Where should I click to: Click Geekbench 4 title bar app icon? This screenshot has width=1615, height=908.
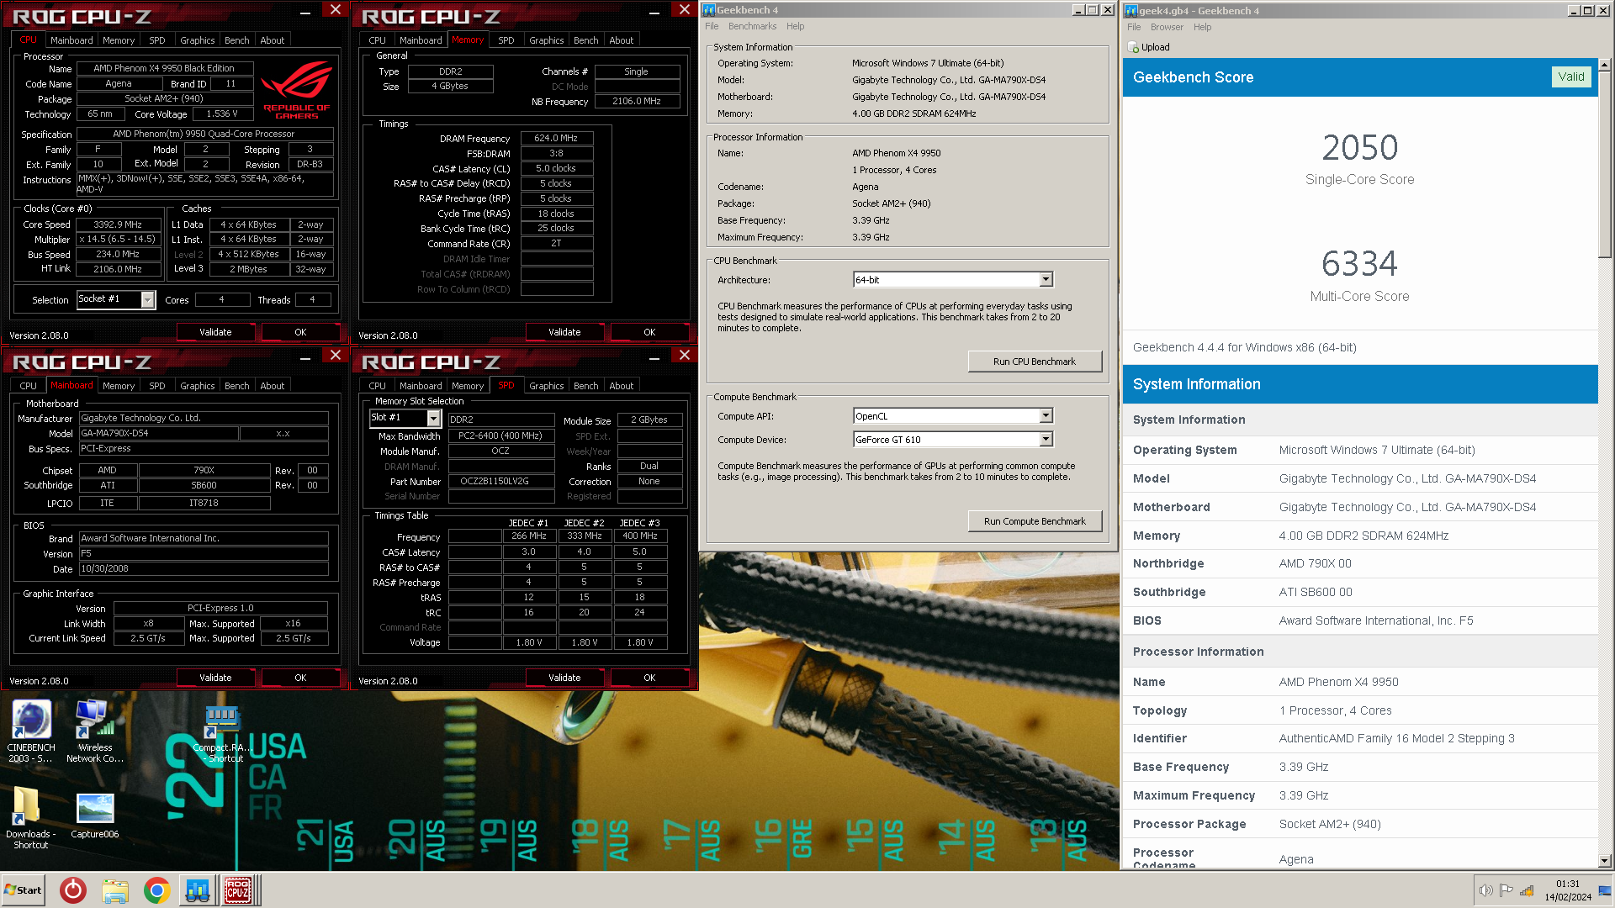pyautogui.click(x=708, y=10)
